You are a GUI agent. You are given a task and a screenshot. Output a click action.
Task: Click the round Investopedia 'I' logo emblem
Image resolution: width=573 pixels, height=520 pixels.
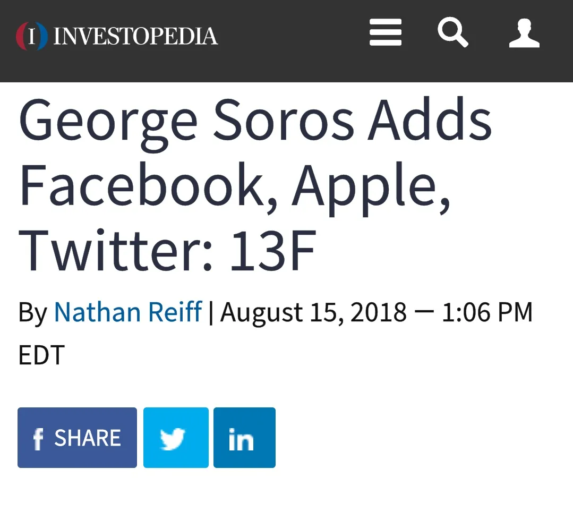pos(31,36)
